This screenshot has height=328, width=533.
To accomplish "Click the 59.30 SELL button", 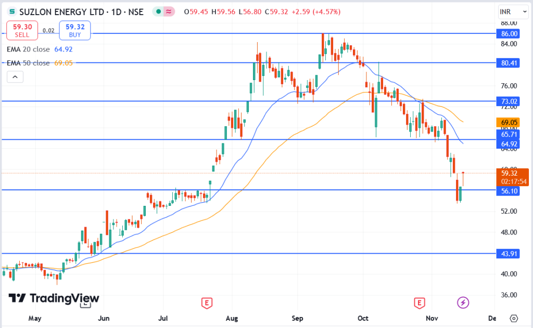I will coord(22,30).
